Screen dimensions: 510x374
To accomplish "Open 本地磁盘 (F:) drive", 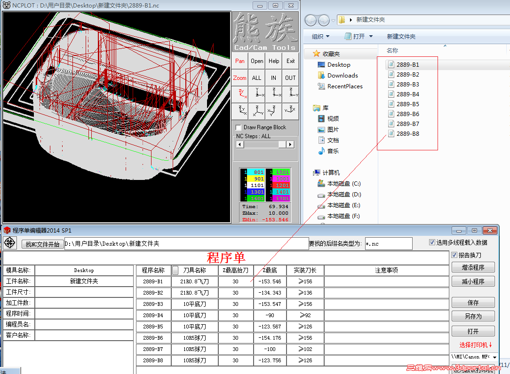I will (344, 216).
